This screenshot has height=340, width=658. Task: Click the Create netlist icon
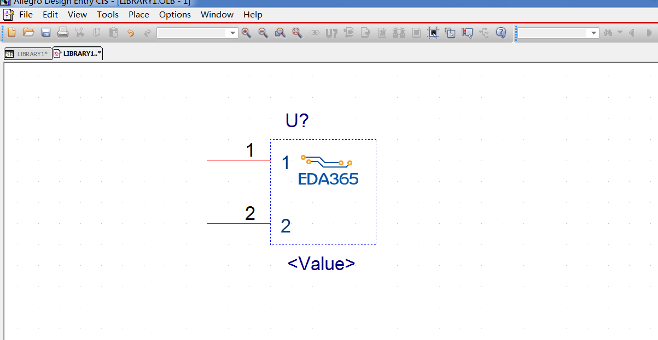coord(382,33)
